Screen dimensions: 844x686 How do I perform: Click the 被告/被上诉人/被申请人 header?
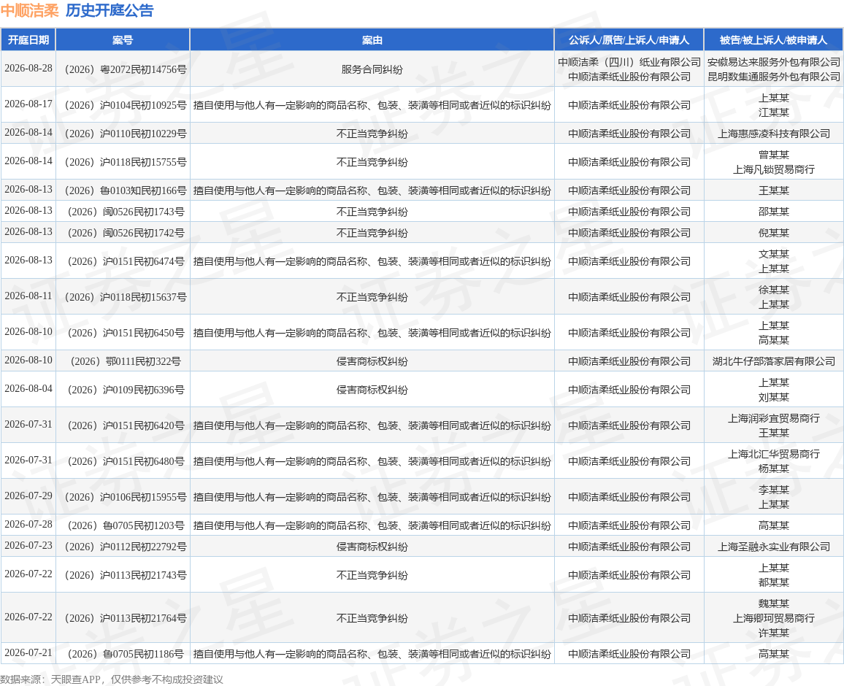click(773, 40)
